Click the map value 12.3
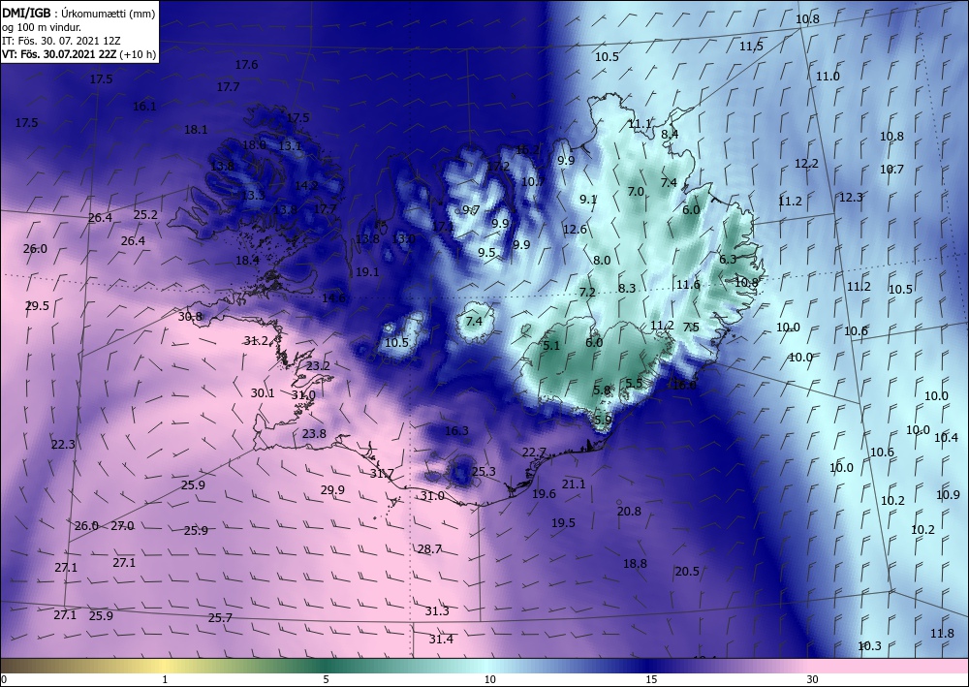This screenshot has height=687, width=969. (851, 197)
